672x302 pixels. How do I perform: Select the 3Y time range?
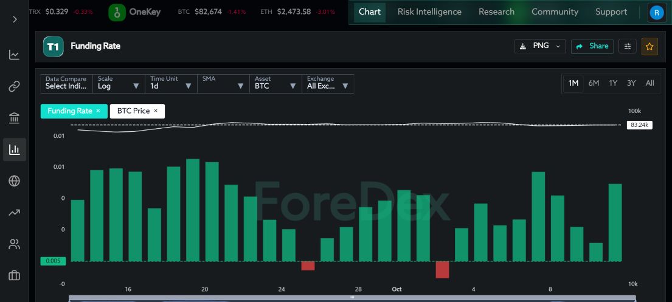coord(631,83)
